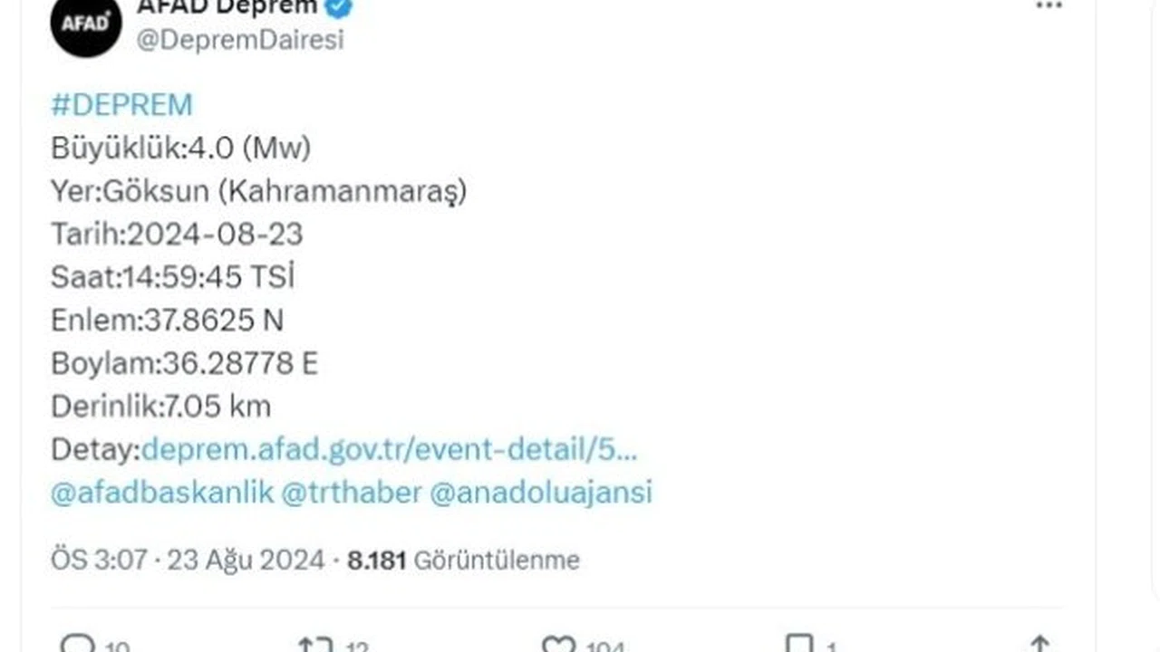The image size is (1160, 652).
Task: Click the Yer: Göksun (Kahramanmaraş) line
Action: click(x=258, y=192)
